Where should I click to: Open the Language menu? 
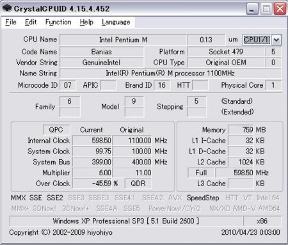pos(116,22)
